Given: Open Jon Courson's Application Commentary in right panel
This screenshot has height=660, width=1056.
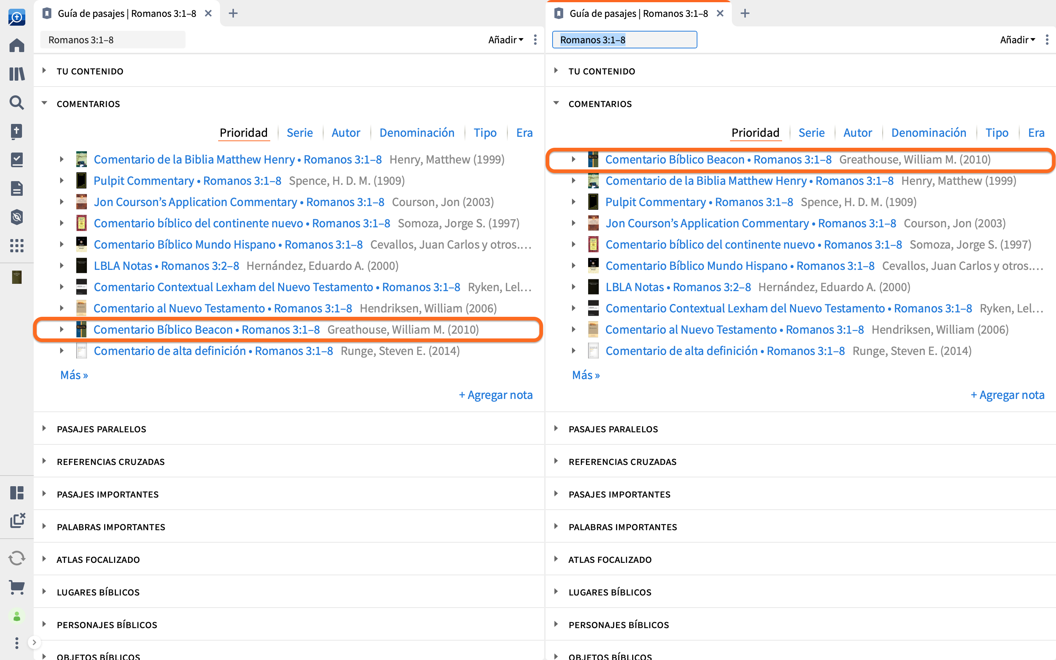Looking at the screenshot, I should 751,224.
